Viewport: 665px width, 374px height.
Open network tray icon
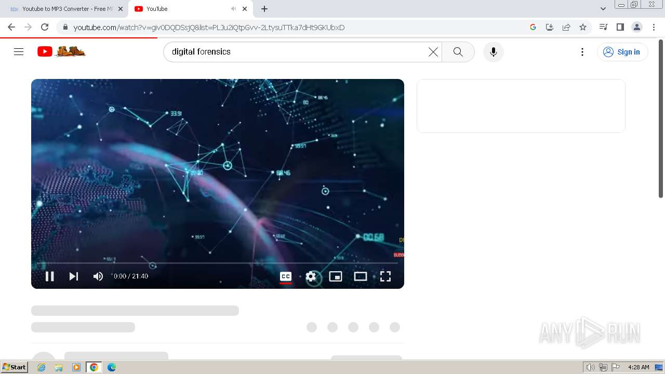[603, 367]
